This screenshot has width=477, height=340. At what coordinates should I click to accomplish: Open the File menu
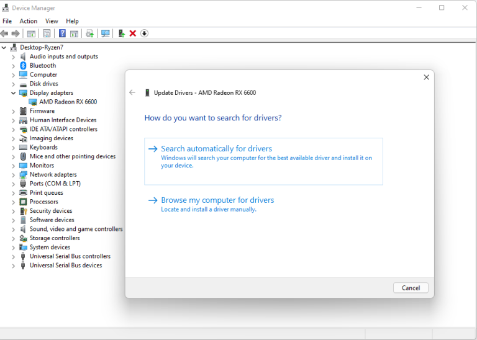tap(7, 21)
